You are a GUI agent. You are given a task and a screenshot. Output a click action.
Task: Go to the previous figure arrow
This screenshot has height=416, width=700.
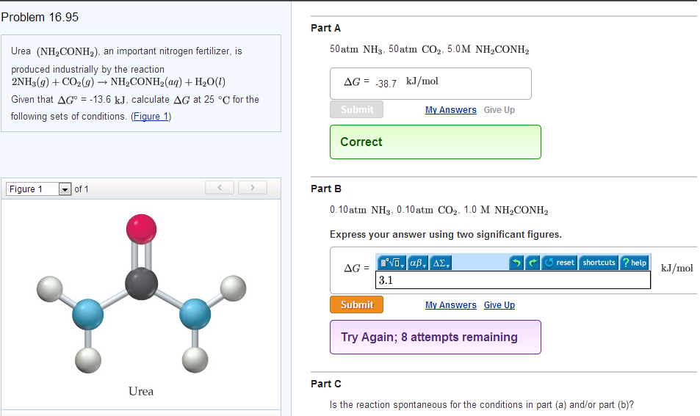tap(220, 189)
